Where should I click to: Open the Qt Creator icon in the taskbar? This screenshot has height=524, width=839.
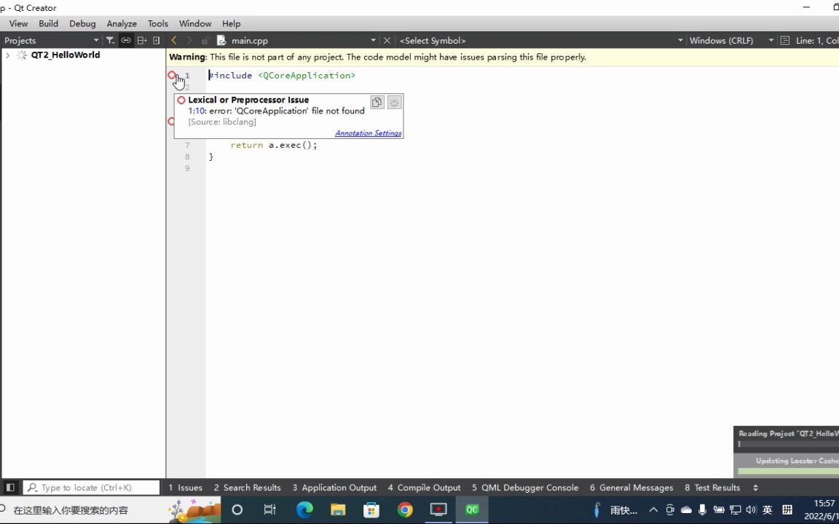471,509
